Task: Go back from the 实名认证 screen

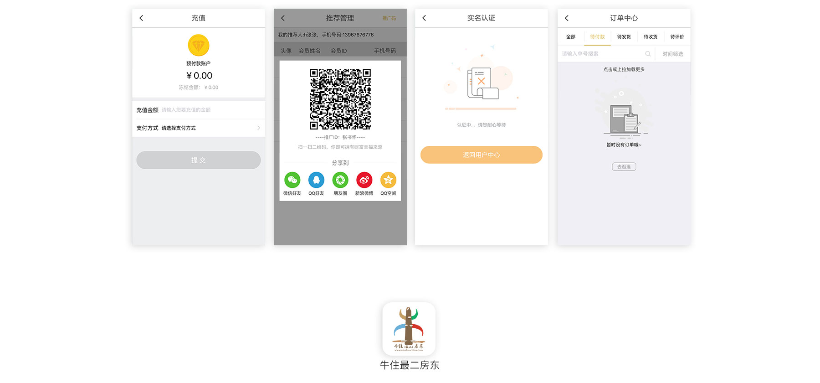Action: click(424, 18)
